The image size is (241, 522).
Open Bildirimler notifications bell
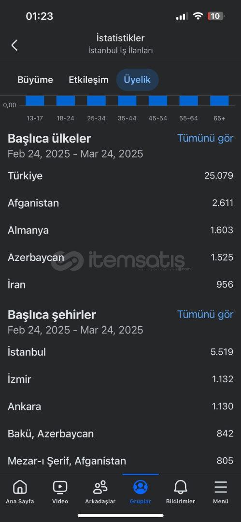click(181, 487)
